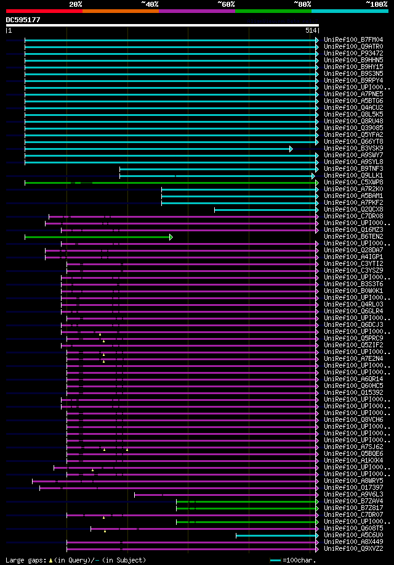Click the red 20% legend color segment
The image size is (394, 565).
click(x=44, y=11)
